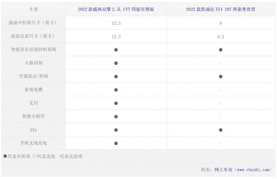The height and width of the screenshot is (179, 277).
Task: Select the OTA row label
Action: pyautogui.click(x=33, y=130)
